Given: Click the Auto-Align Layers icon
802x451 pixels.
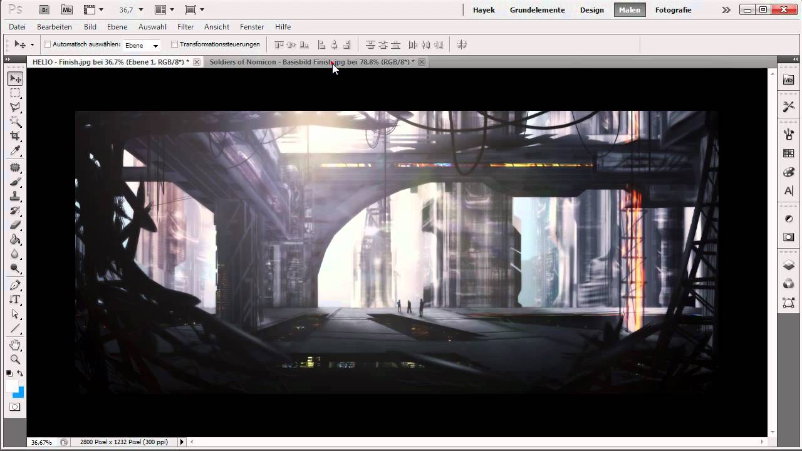Looking at the screenshot, I should [x=462, y=44].
